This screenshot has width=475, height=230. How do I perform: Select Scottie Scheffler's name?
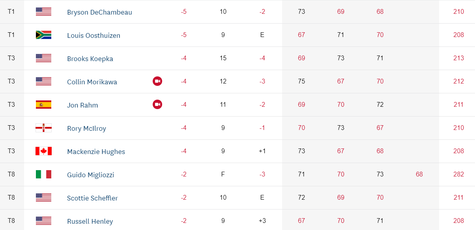coord(92,198)
